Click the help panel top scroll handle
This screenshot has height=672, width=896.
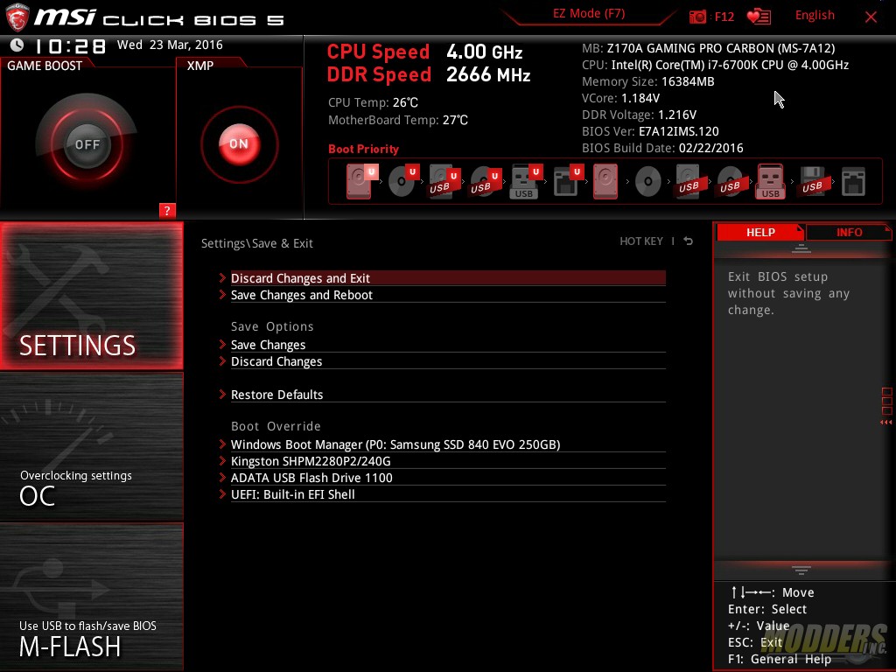[801, 248]
